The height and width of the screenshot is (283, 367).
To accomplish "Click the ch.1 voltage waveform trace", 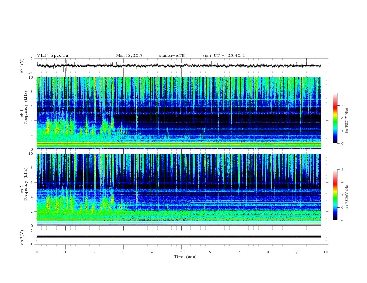I will [178, 66].
